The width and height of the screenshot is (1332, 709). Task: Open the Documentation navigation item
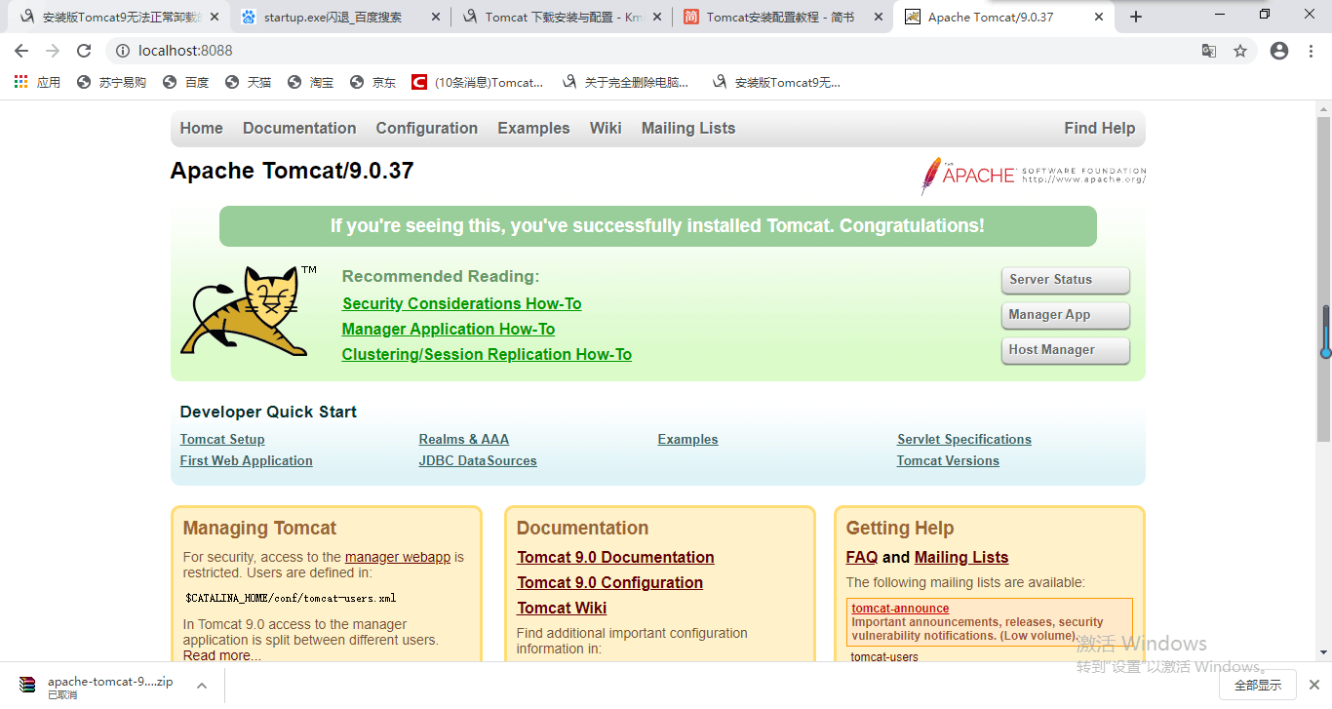(x=298, y=128)
